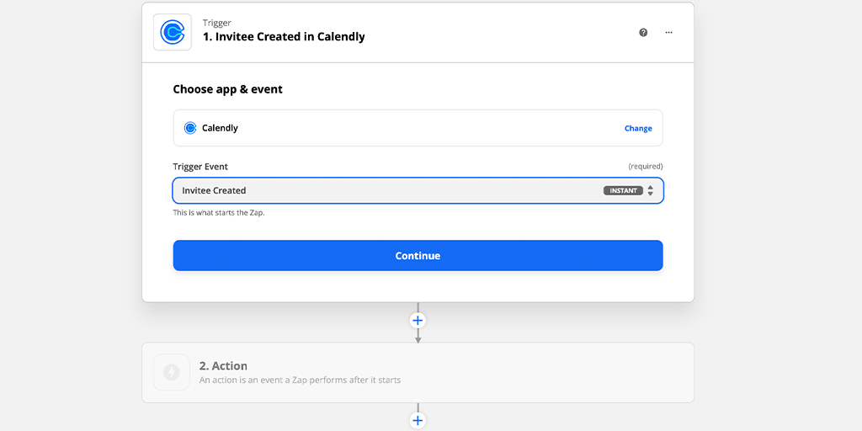862x431 pixels.
Task: Click the Calendly logo in trigger header
Action: [x=172, y=33]
